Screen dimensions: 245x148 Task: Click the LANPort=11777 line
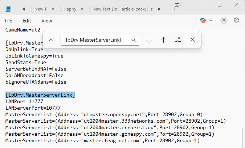[24, 101]
